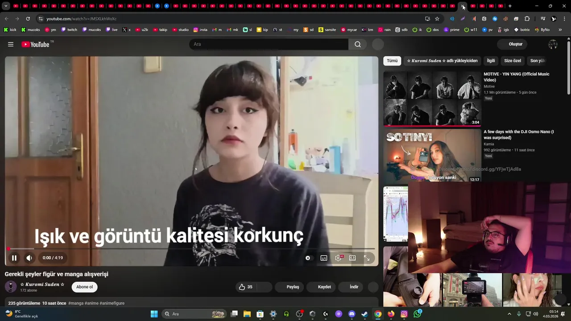Open the 'studio' bookmark

pos(180,30)
